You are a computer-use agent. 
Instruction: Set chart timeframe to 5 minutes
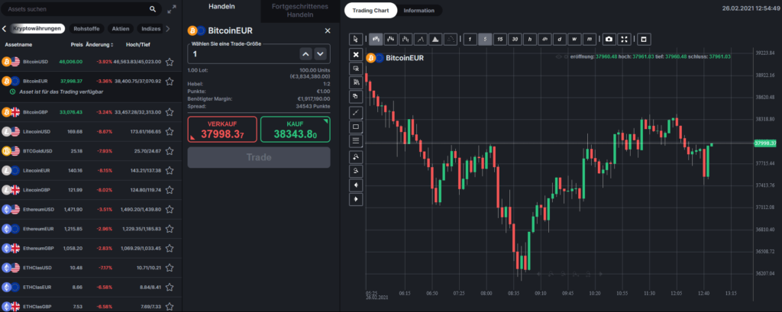pyautogui.click(x=485, y=39)
